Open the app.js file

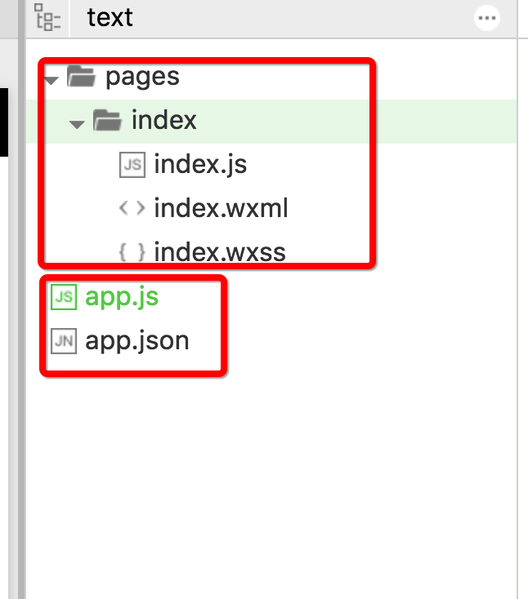[x=122, y=297]
